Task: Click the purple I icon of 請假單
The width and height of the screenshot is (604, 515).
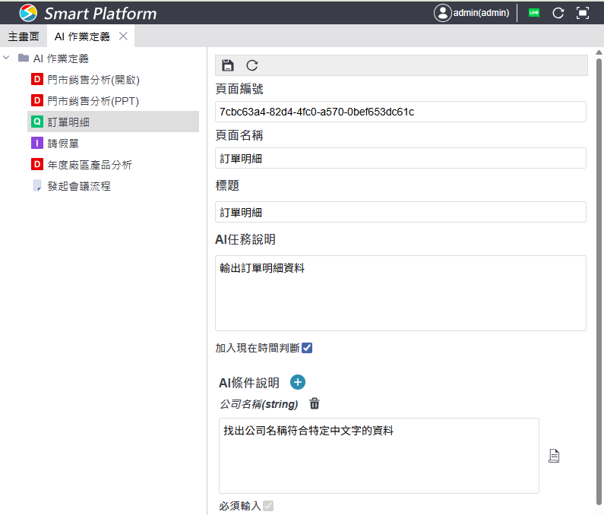Action: click(x=37, y=144)
